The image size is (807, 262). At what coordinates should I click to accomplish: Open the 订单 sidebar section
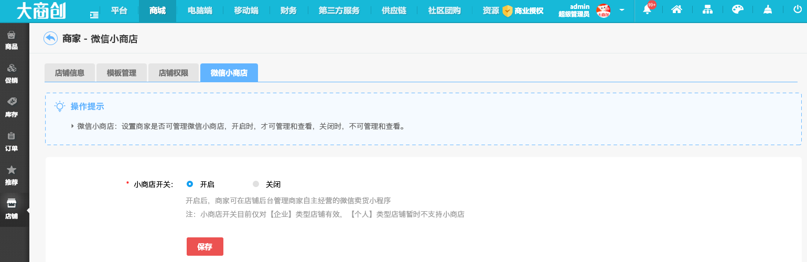(x=12, y=141)
